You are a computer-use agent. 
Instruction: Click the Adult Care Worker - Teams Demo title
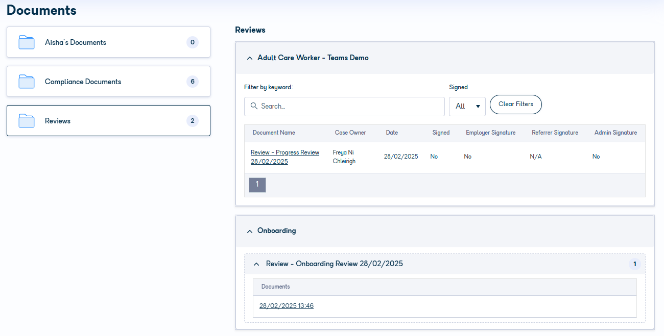coord(313,58)
